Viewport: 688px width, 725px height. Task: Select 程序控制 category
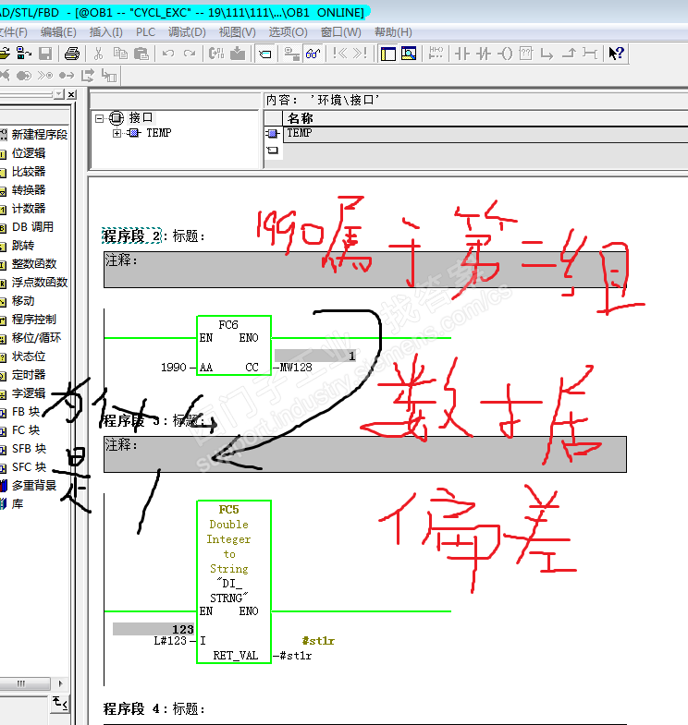tap(34, 320)
